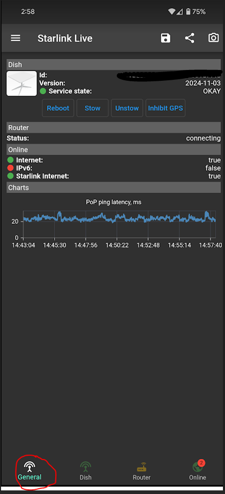Click the Unstow button
225x494 pixels.
point(127,108)
